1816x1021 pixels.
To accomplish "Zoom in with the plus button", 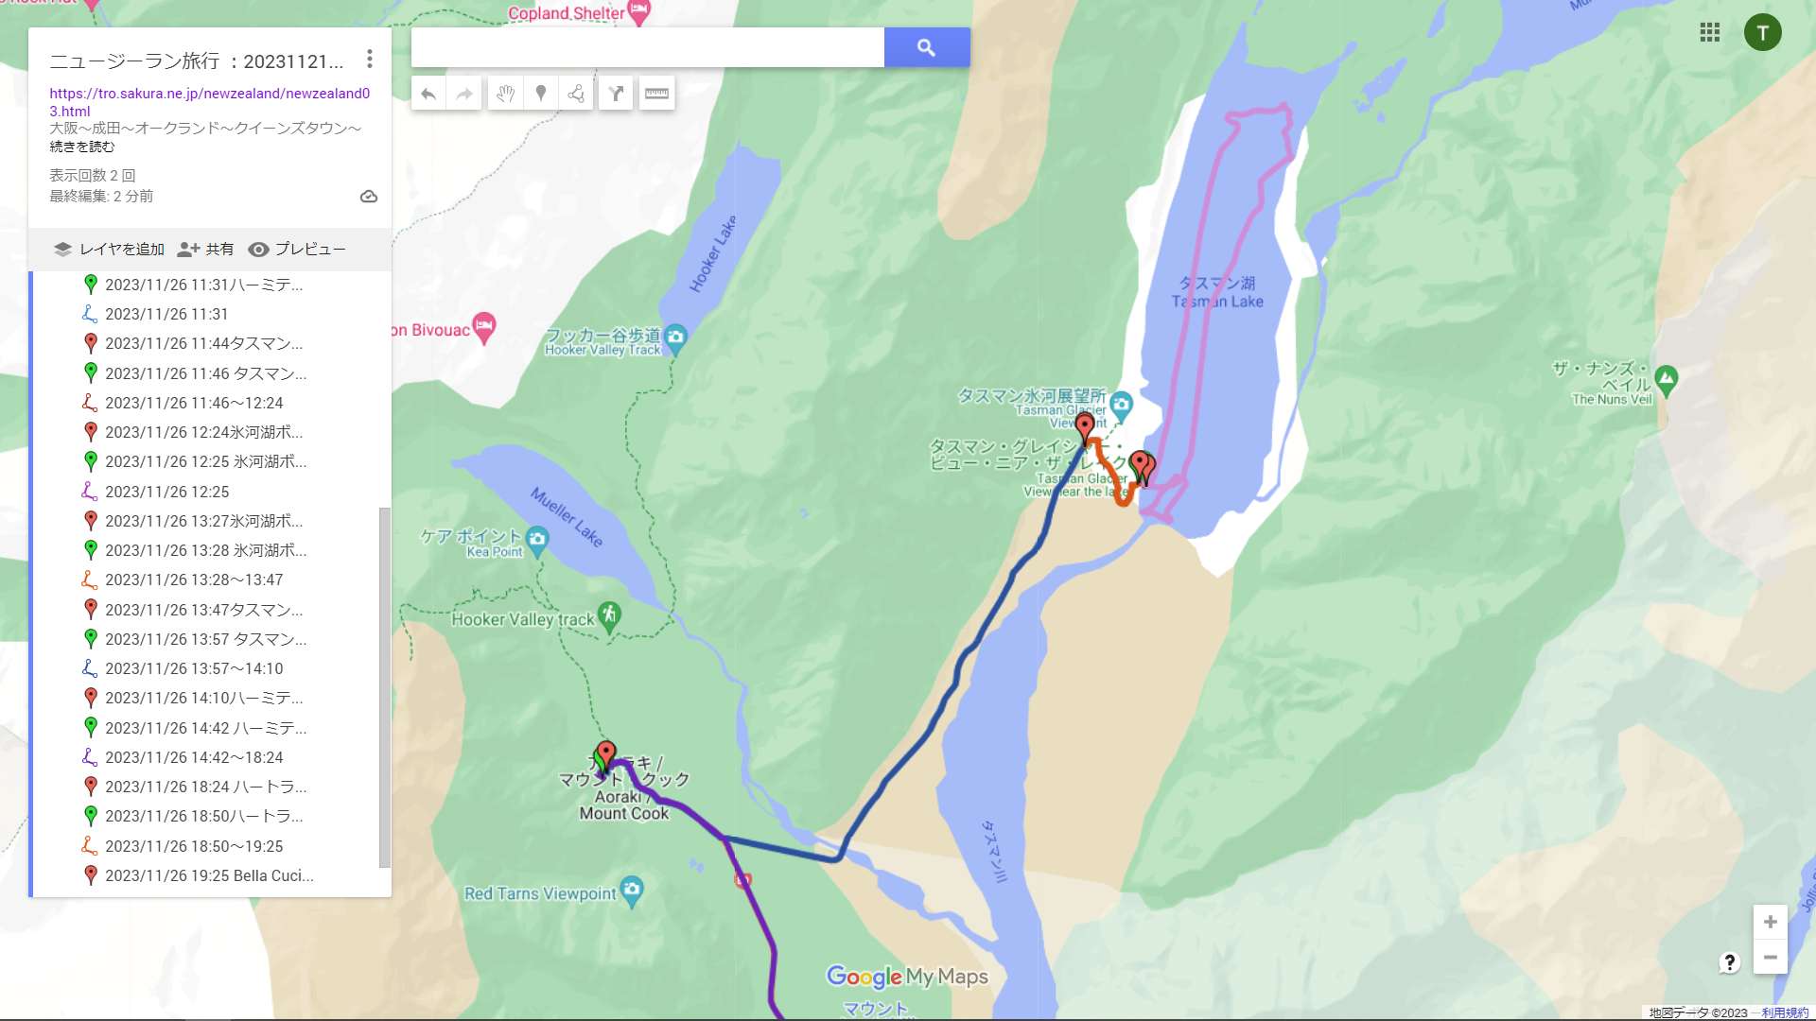I will [1770, 922].
